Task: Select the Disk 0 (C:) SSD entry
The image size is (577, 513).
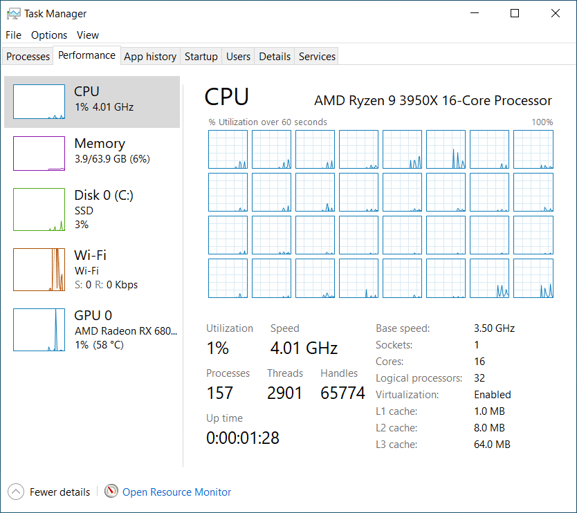Action: [x=92, y=209]
